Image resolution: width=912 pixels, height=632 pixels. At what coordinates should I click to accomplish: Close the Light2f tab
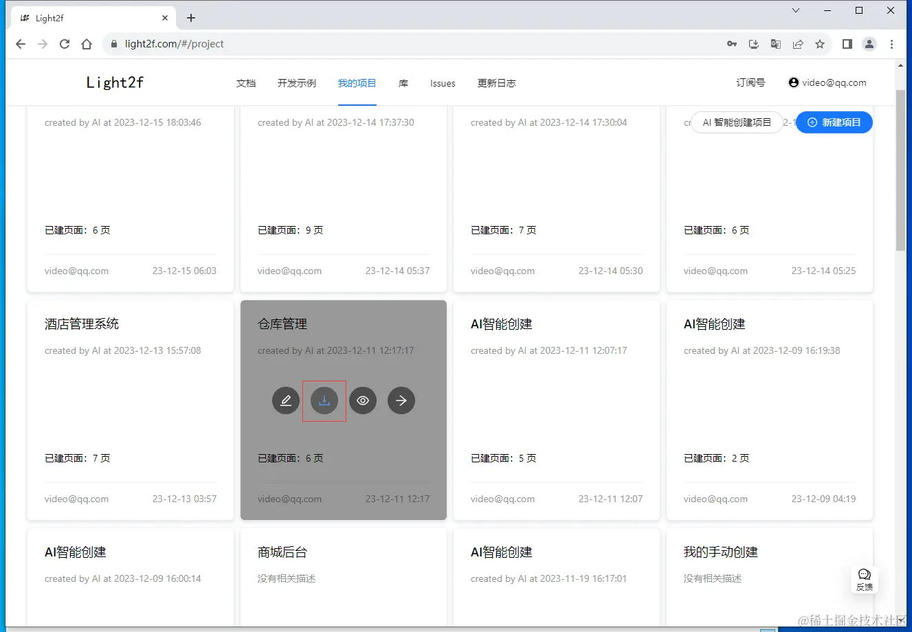165,18
